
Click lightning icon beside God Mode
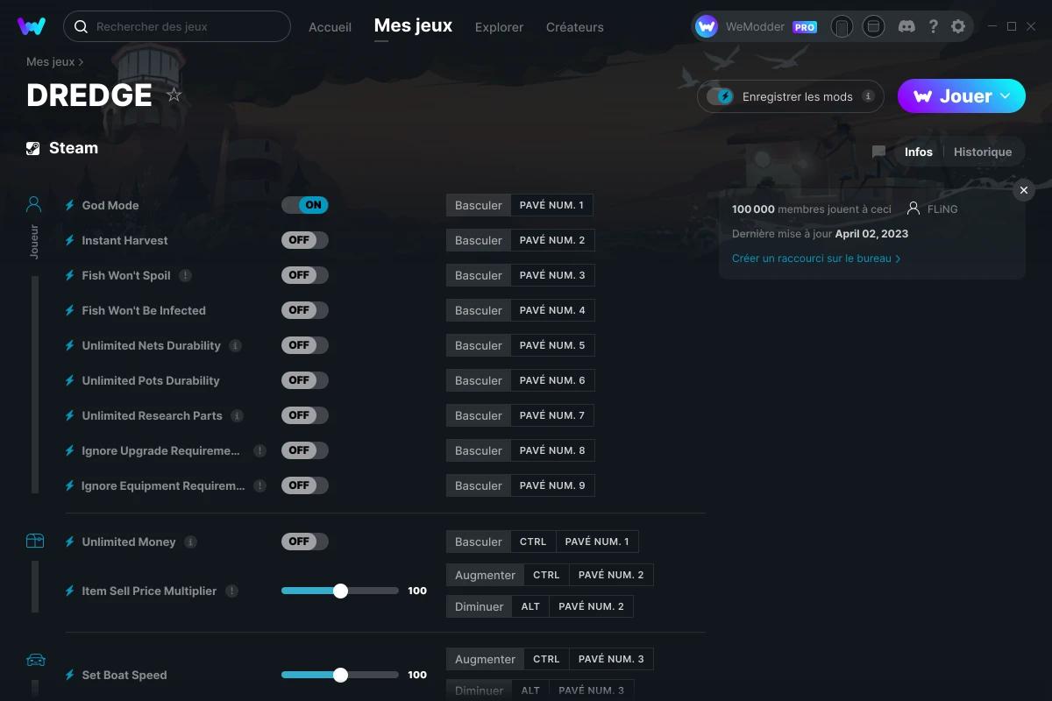[70, 205]
